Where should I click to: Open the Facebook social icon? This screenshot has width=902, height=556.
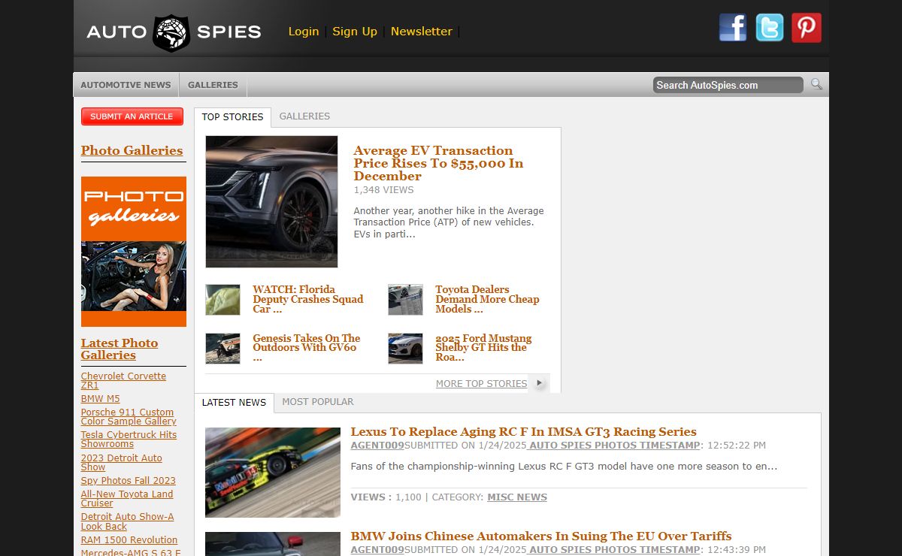[x=733, y=28]
